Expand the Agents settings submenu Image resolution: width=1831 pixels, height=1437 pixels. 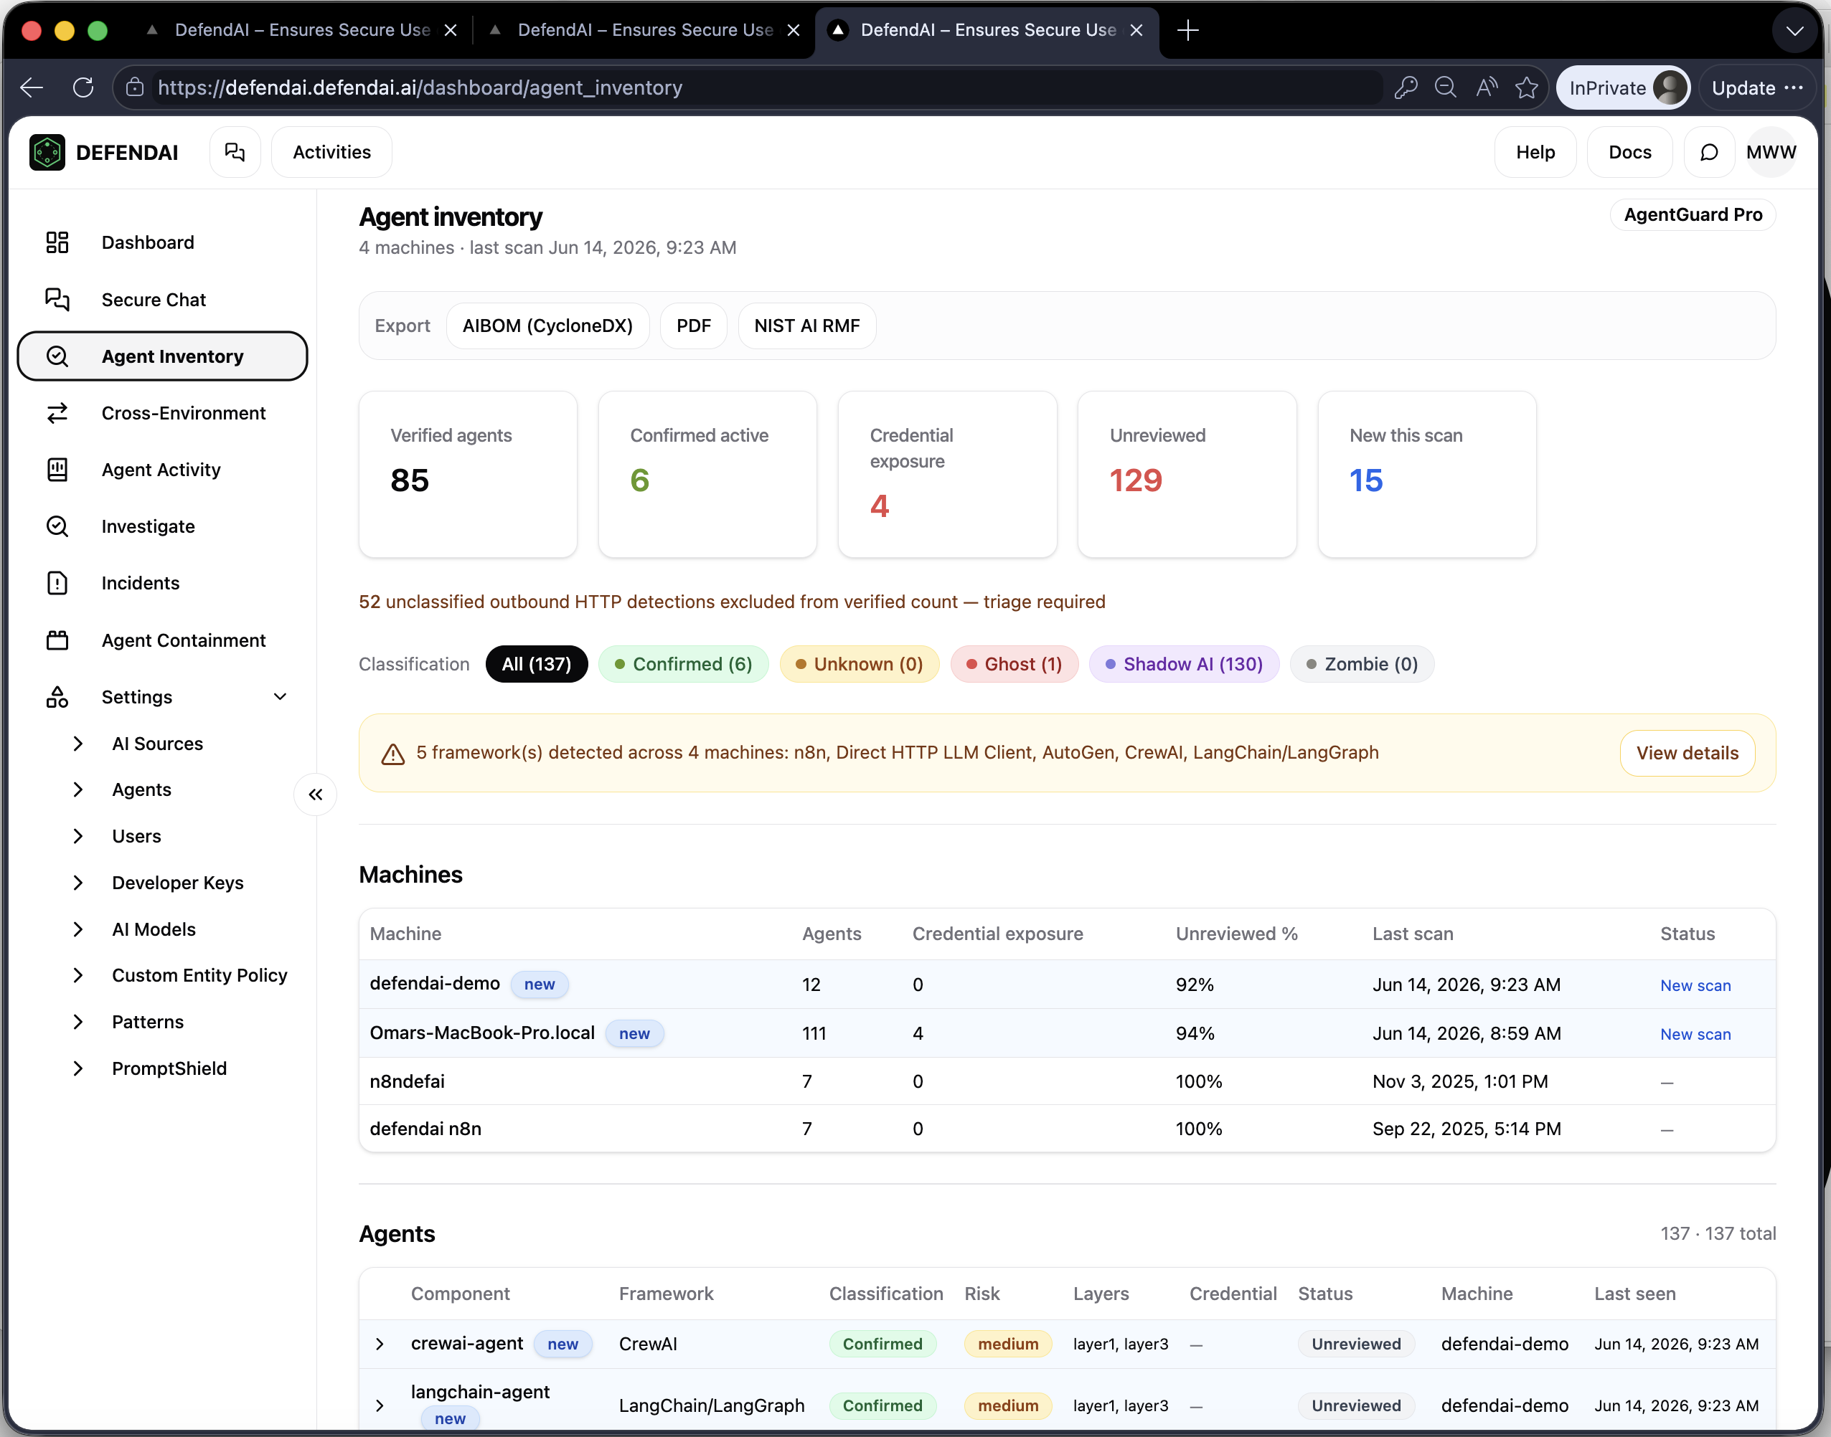(x=78, y=790)
